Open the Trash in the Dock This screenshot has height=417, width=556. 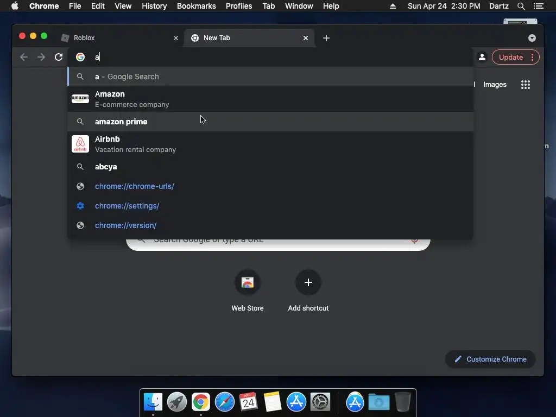tap(402, 402)
